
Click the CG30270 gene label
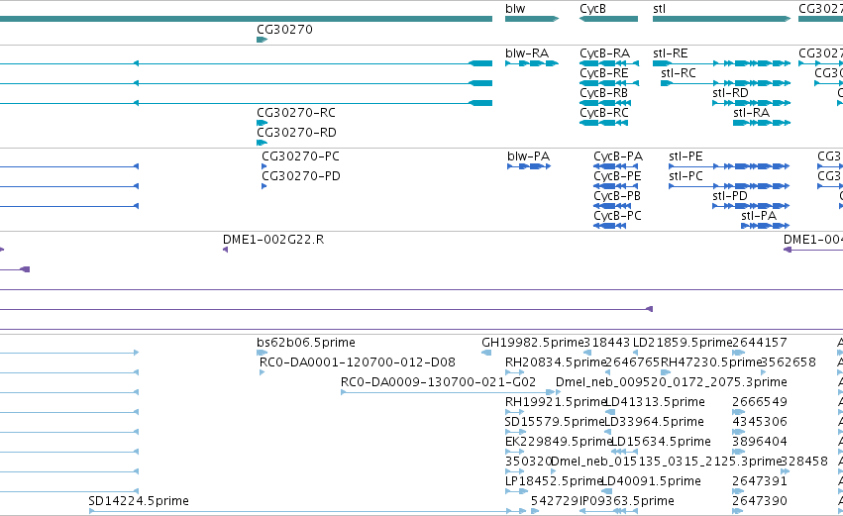284,29
